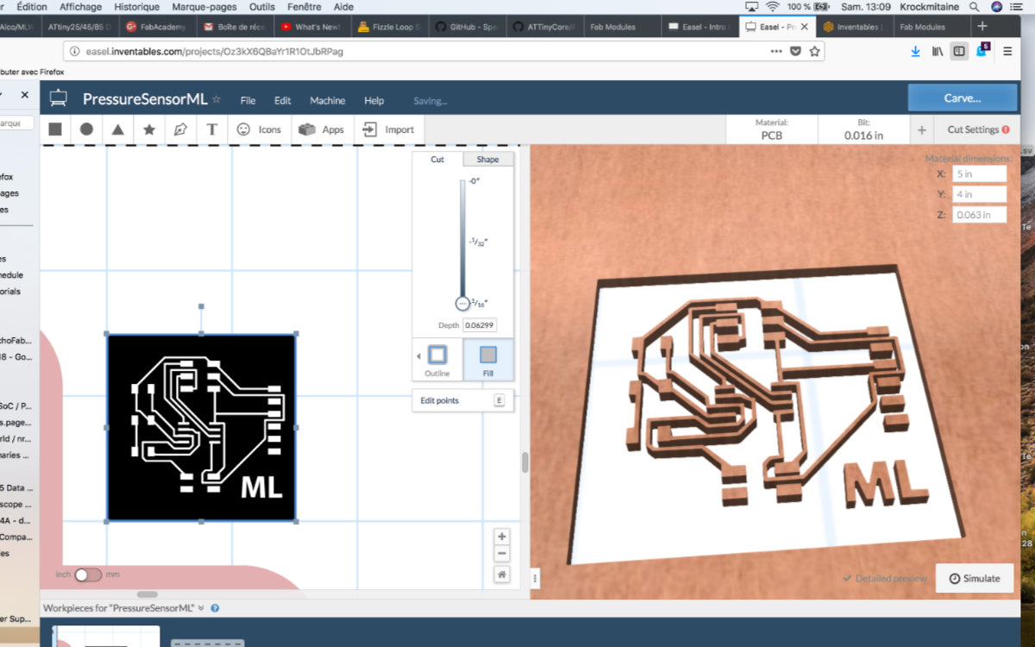Expand outline options arrow
The height and width of the screenshot is (647, 1035).
pyautogui.click(x=418, y=355)
